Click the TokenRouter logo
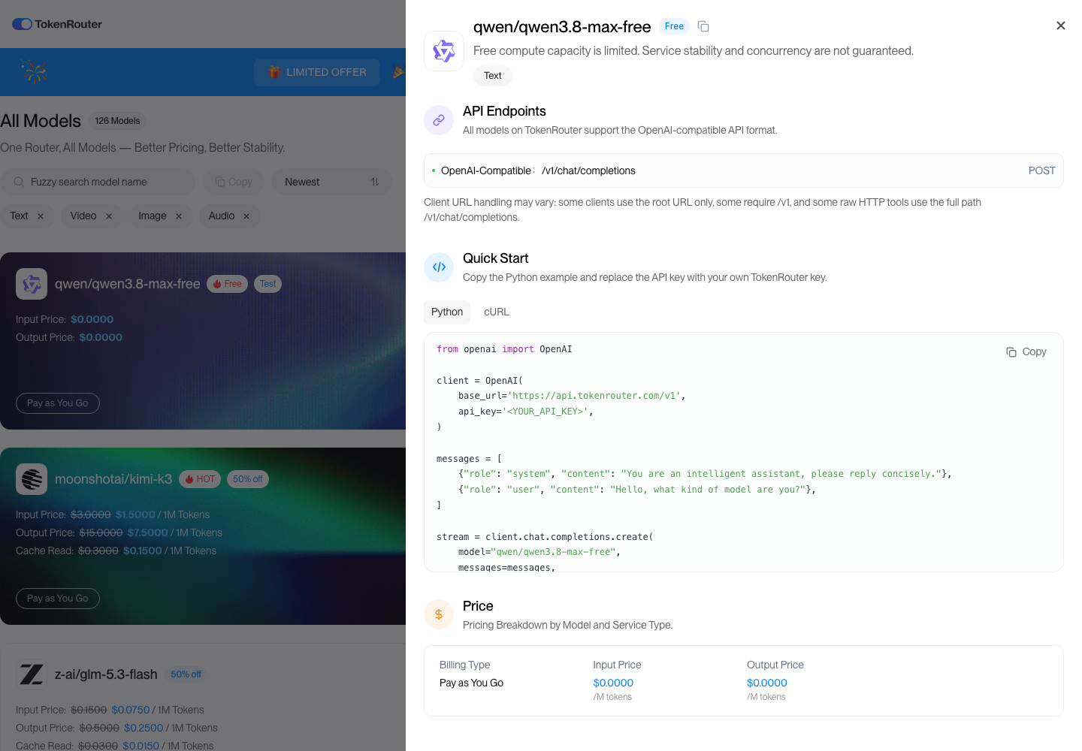This screenshot has height=751, width=1082. tap(57, 24)
